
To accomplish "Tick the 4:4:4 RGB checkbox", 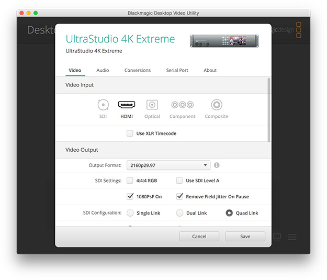I will click(x=130, y=181).
